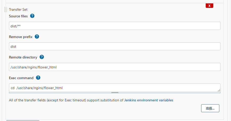Open the Remote directory help icon
The height and width of the screenshot is (121, 231).
pos(42,57)
